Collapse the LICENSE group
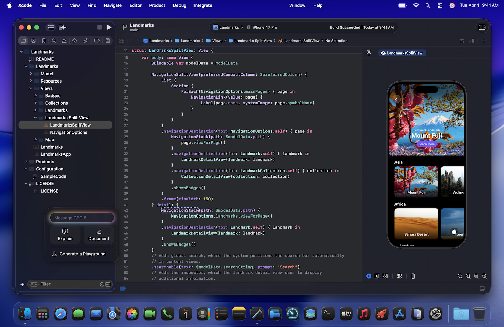The height and width of the screenshot is (327, 504). tap(26, 183)
